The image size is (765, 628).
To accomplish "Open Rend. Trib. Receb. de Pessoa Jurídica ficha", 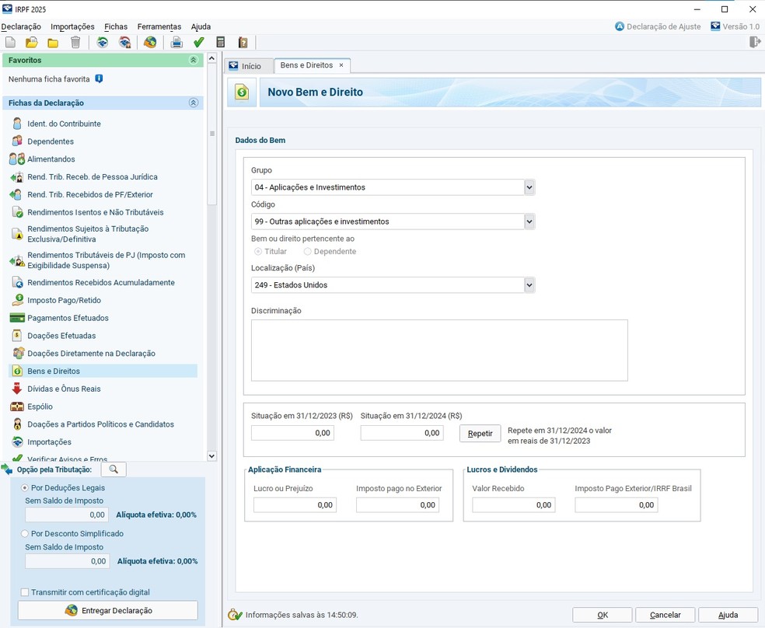I will (93, 177).
